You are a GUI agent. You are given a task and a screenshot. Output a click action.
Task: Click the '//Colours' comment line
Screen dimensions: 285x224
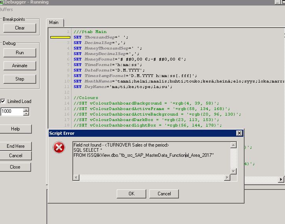tap(86, 98)
